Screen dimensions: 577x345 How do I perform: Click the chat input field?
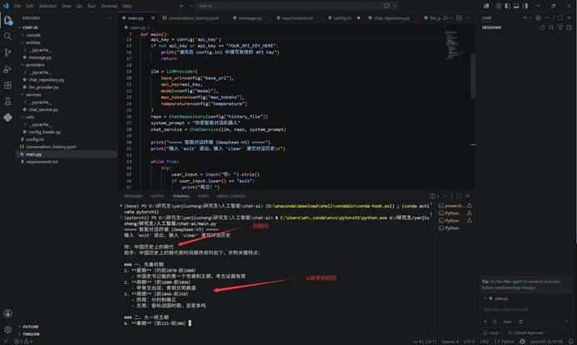[525, 310]
